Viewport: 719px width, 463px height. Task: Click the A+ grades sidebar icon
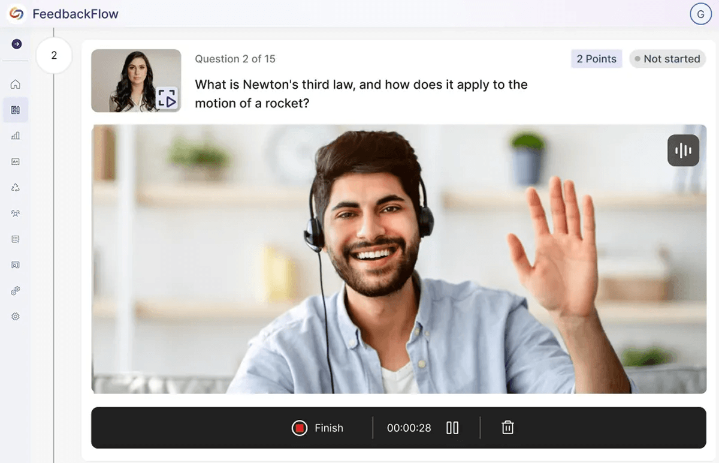click(16, 161)
